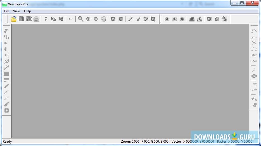Click the hand over grid toolbar icon
Screen dimensions: 261x146
(217, 19)
